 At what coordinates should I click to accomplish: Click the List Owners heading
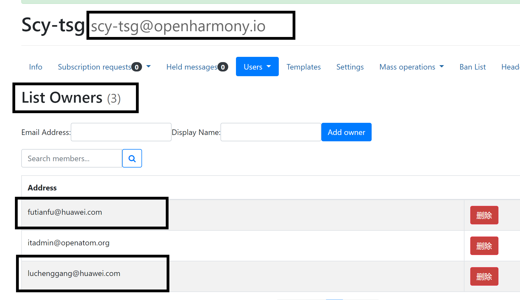coord(71,98)
